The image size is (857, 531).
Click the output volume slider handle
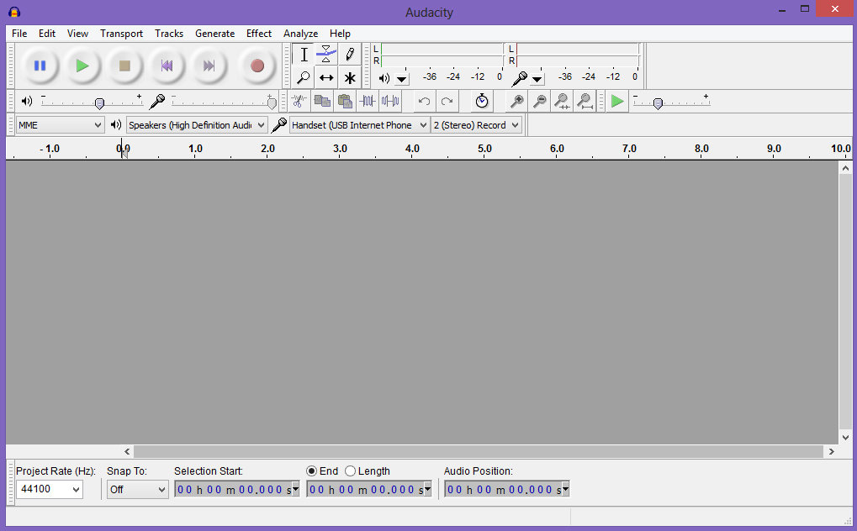coord(99,103)
